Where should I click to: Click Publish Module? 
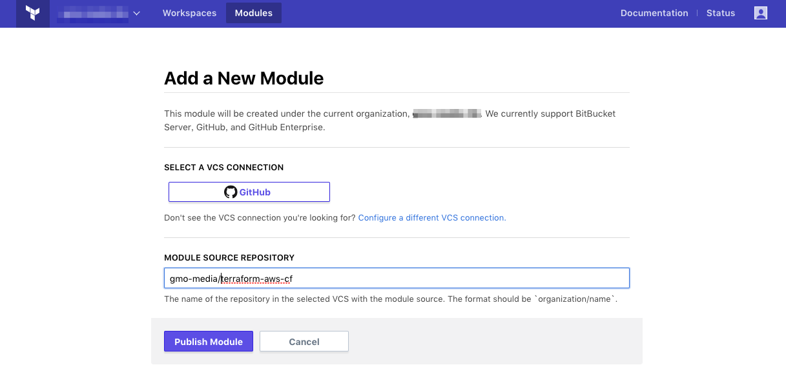point(208,341)
